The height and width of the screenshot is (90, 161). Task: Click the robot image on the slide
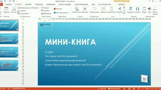(145, 79)
